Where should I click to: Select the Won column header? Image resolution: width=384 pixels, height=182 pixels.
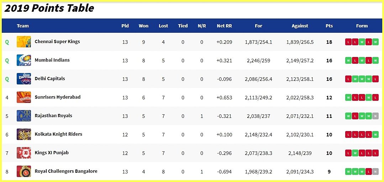[143, 26]
